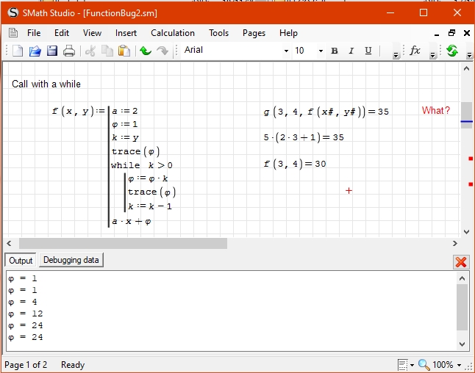Toggle Italic formatting

351,51
